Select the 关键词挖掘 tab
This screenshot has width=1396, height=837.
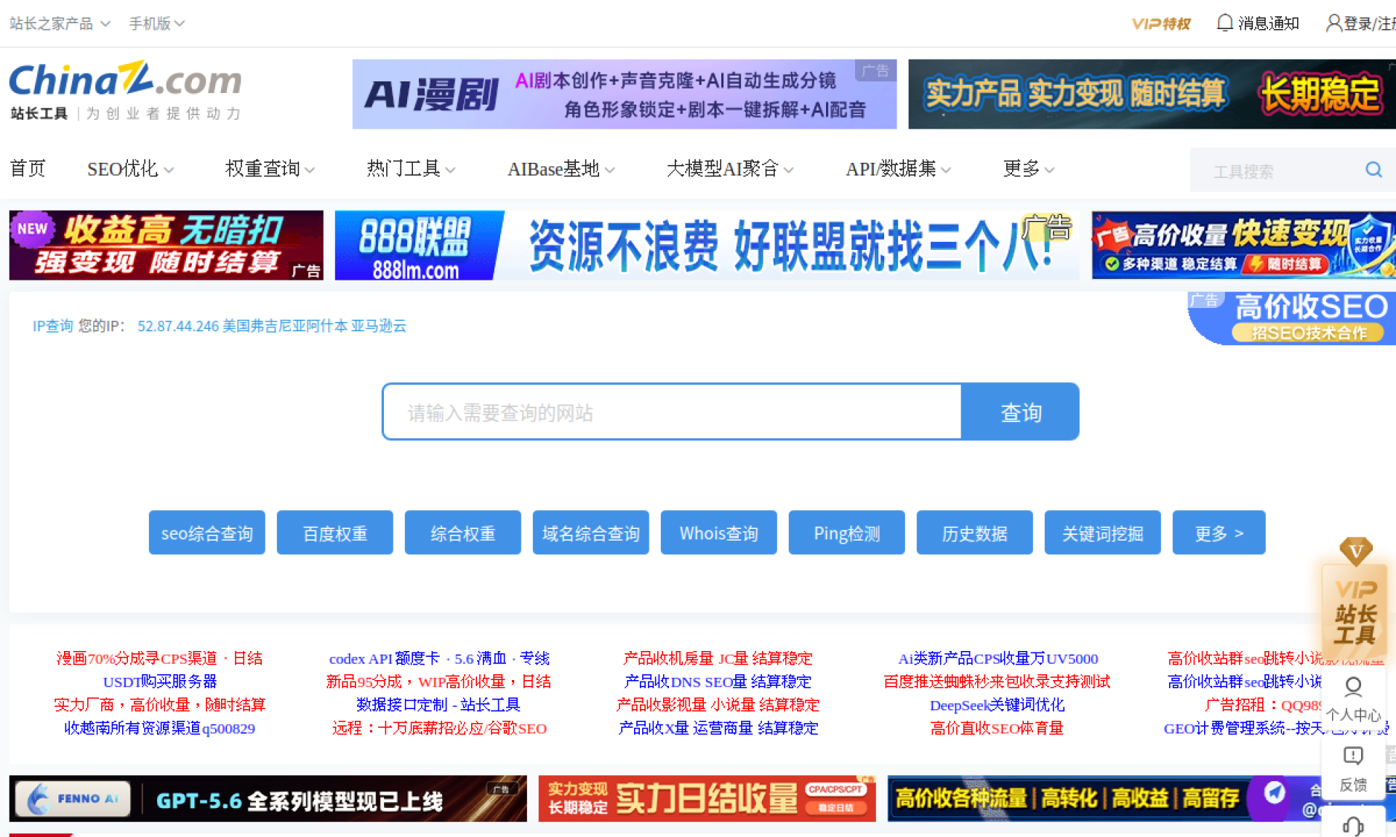click(x=1102, y=533)
